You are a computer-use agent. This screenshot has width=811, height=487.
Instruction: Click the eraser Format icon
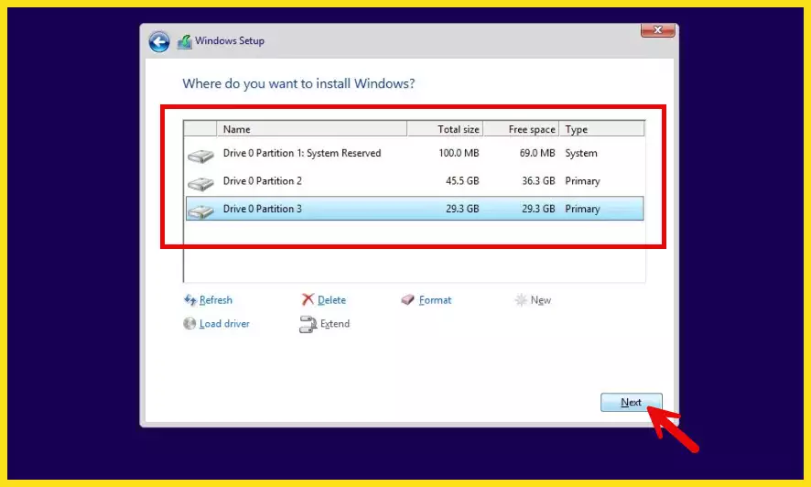point(407,300)
